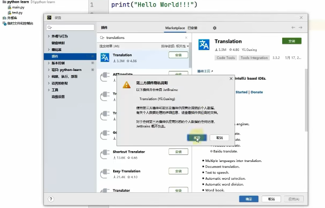Click the Translation plugin icon in results list
The width and height of the screenshot is (325, 208).
105,57
